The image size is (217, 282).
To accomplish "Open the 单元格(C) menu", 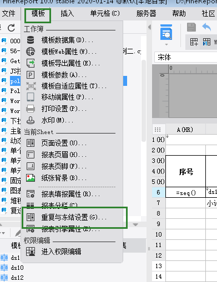I will point(105,13).
